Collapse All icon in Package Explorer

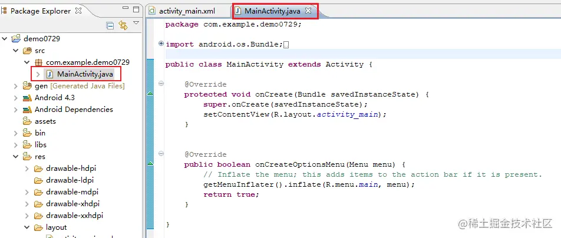[x=110, y=25]
